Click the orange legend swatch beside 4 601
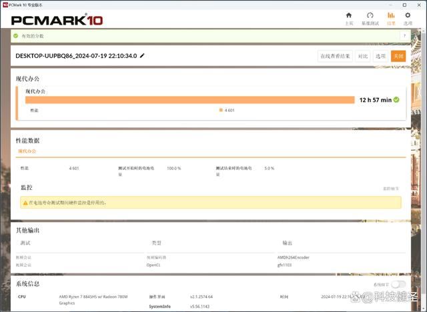The width and height of the screenshot is (427, 312). coord(221,110)
